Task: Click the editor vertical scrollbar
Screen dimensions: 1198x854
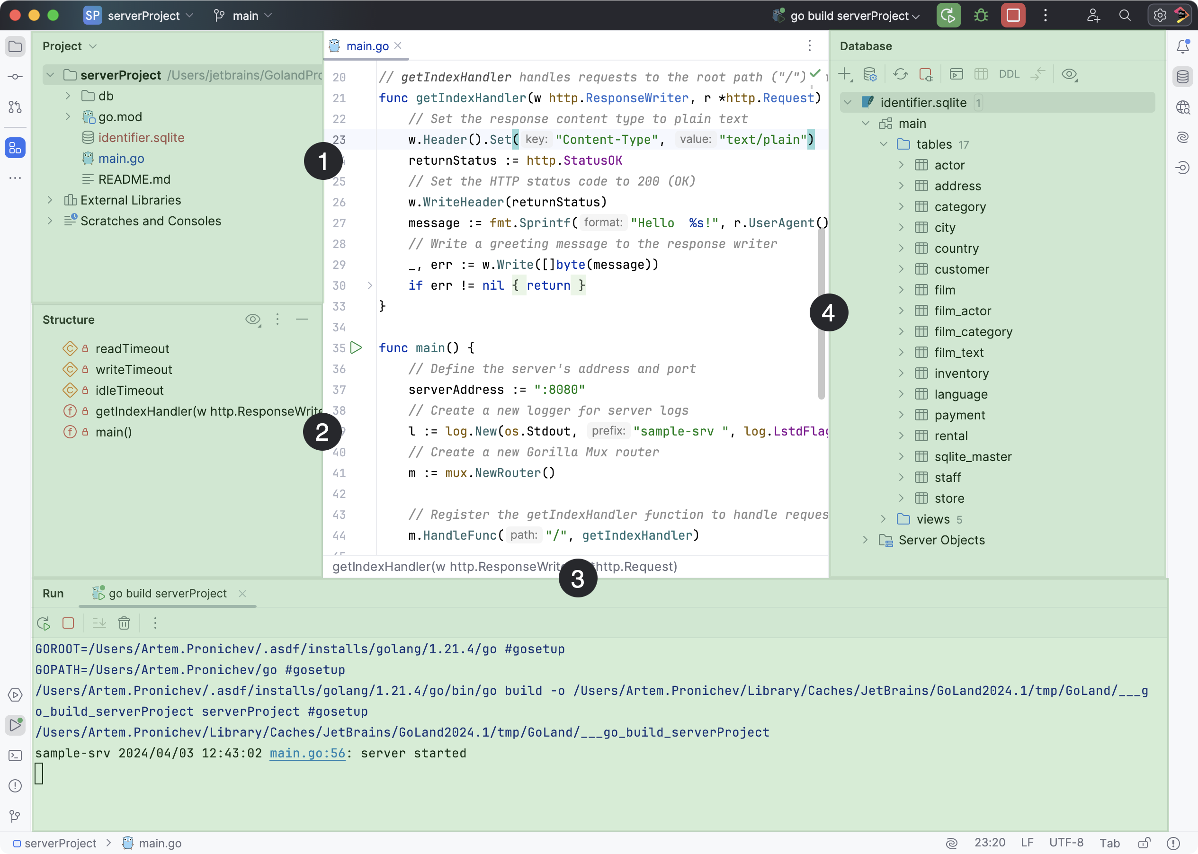Action: [821, 316]
